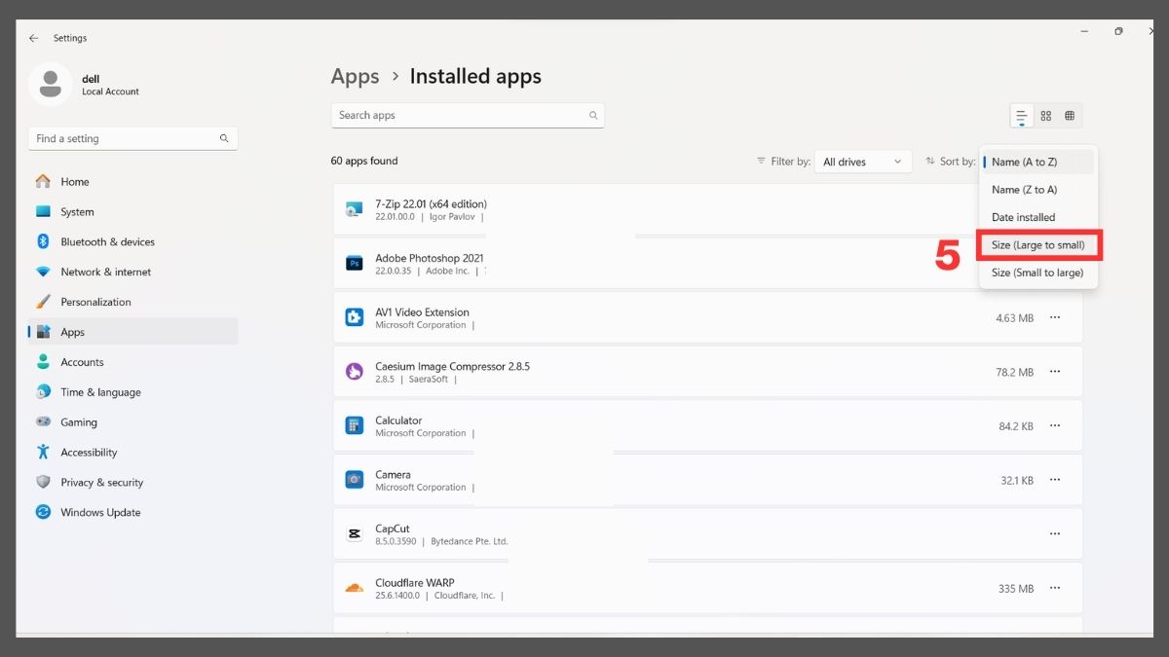Click the AV1 Video Extension name
The width and height of the screenshot is (1169, 657).
tap(422, 312)
